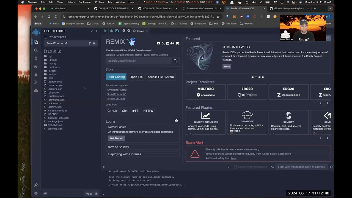Zoom out the editor with minus magnifier
The width and height of the screenshot is (352, 198).
click(x=124, y=31)
